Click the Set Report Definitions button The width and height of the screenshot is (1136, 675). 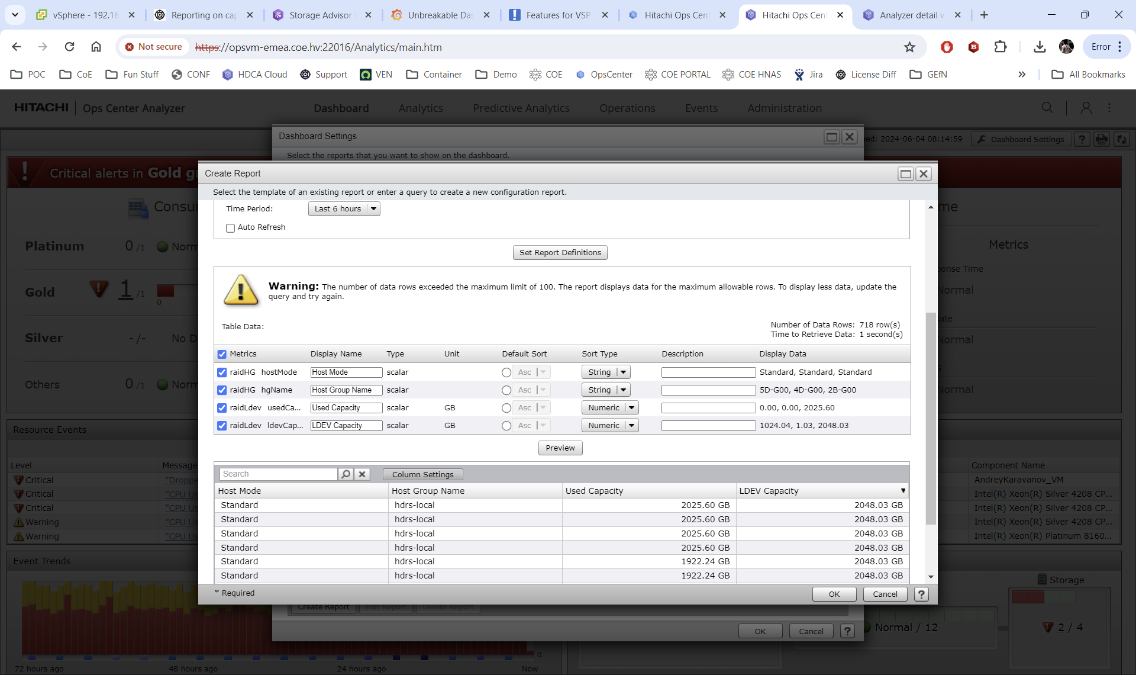[560, 253]
